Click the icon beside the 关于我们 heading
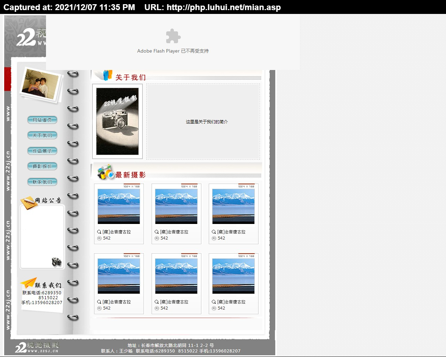The image size is (446, 357). click(104, 75)
